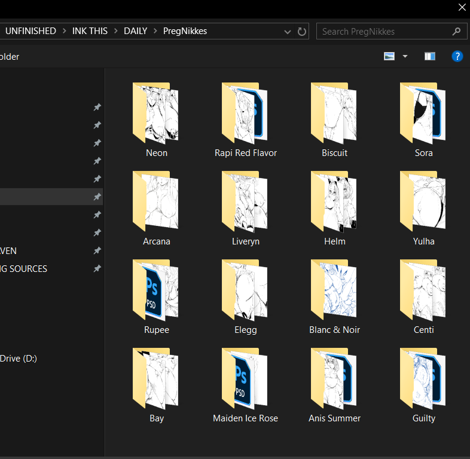Screen dimensions: 470x459
Task: Click the refresh button in address bar
Action: [x=302, y=31]
